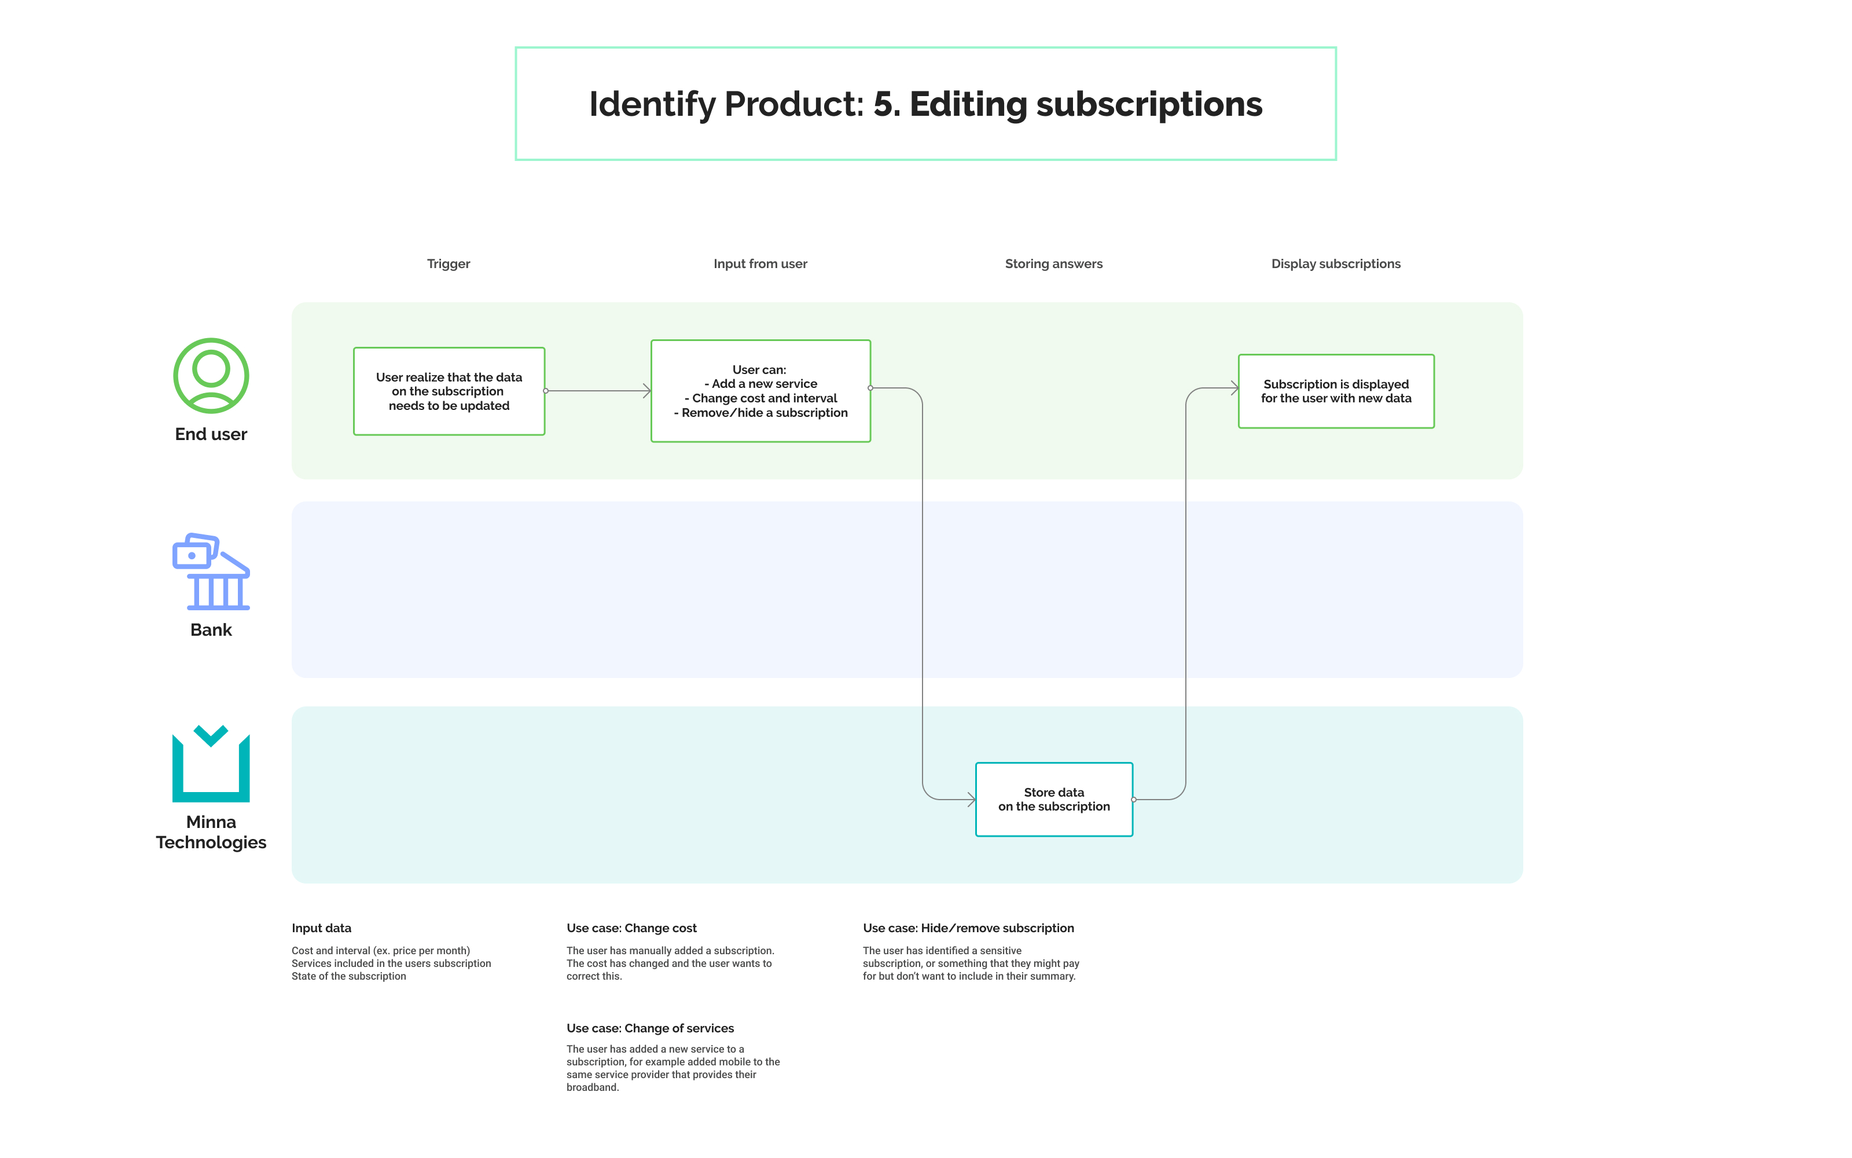
Task: Select the 'Subscription is displayed' box
Action: click(1336, 391)
